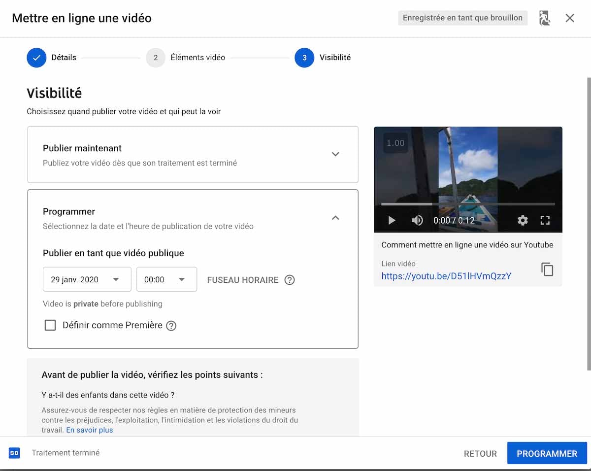The image size is (591, 471).
Task: Go to the Détails step
Action: point(52,58)
